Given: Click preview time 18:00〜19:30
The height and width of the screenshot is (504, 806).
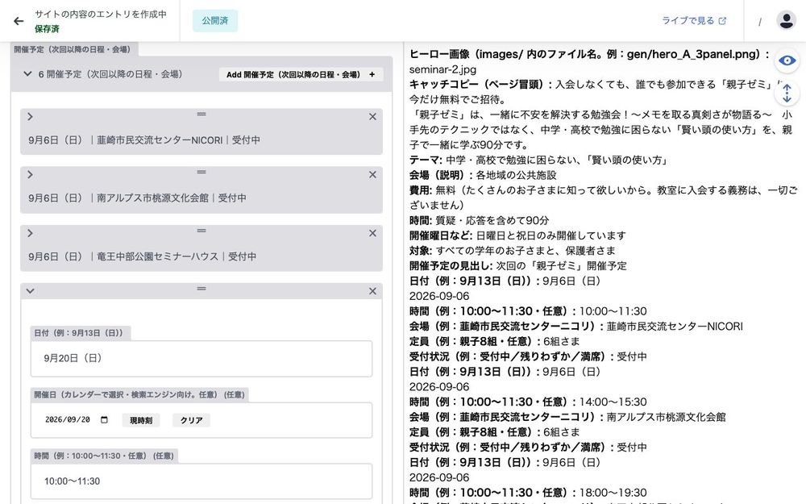Looking at the screenshot, I should [613, 493].
